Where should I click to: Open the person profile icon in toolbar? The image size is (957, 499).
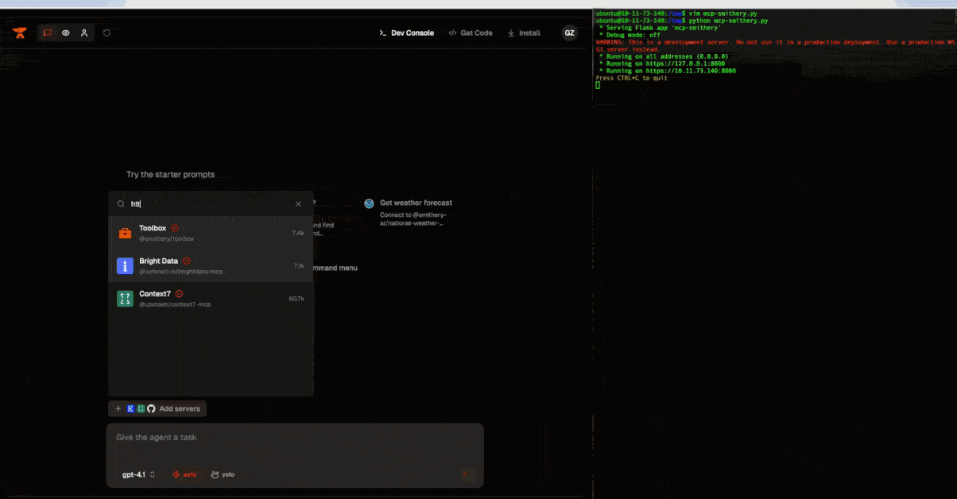(84, 33)
